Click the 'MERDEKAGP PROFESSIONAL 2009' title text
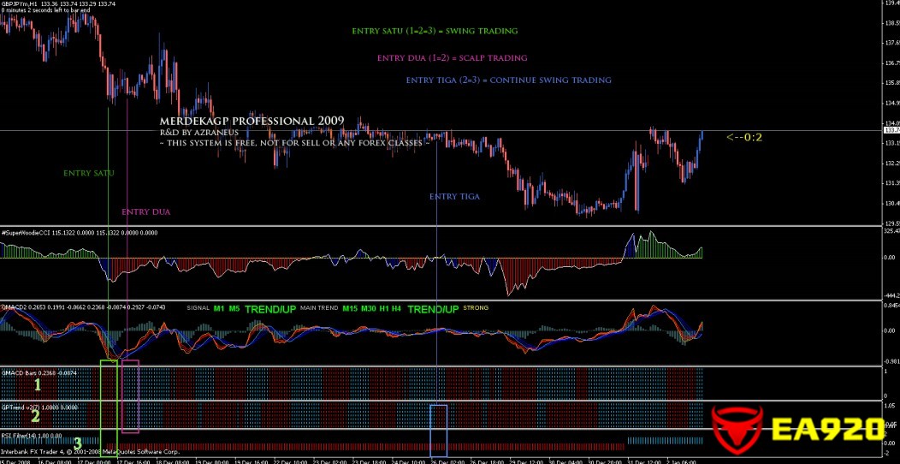 pyautogui.click(x=252, y=122)
